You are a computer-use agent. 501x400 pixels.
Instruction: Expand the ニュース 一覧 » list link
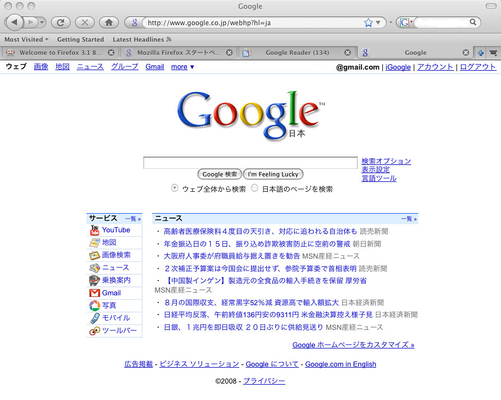click(x=409, y=219)
